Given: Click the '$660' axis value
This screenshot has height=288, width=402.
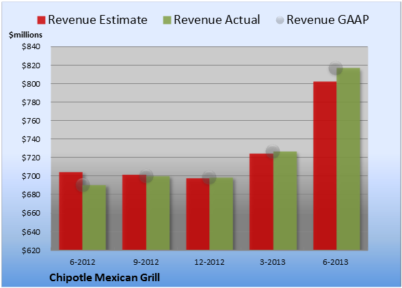Looking at the screenshot, I should pos(31,213).
